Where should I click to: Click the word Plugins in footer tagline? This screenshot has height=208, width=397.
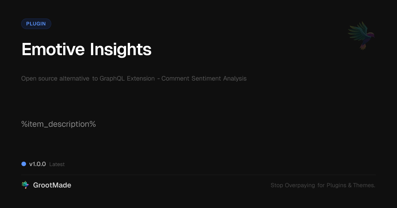click(336, 185)
